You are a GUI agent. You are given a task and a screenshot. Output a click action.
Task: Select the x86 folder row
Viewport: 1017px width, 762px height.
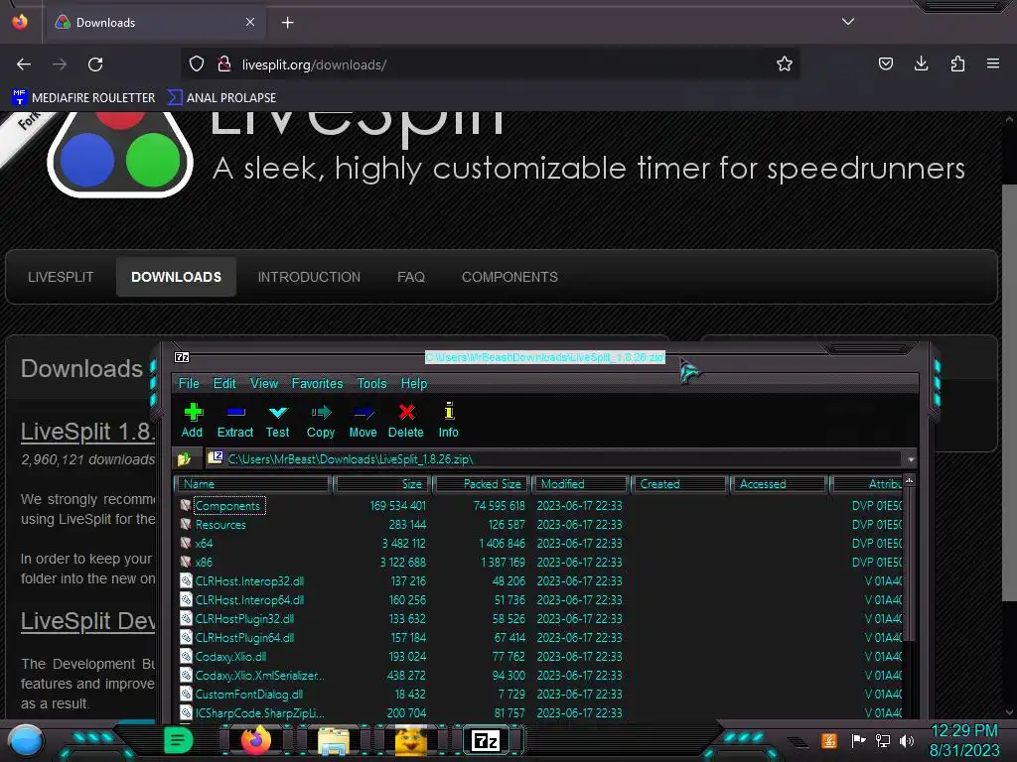[x=538, y=562]
